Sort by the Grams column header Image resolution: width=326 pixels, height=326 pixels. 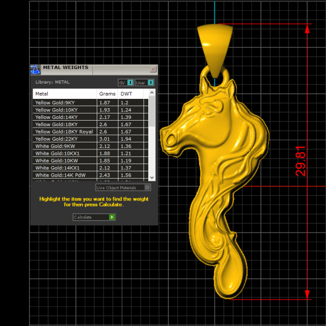pos(107,94)
